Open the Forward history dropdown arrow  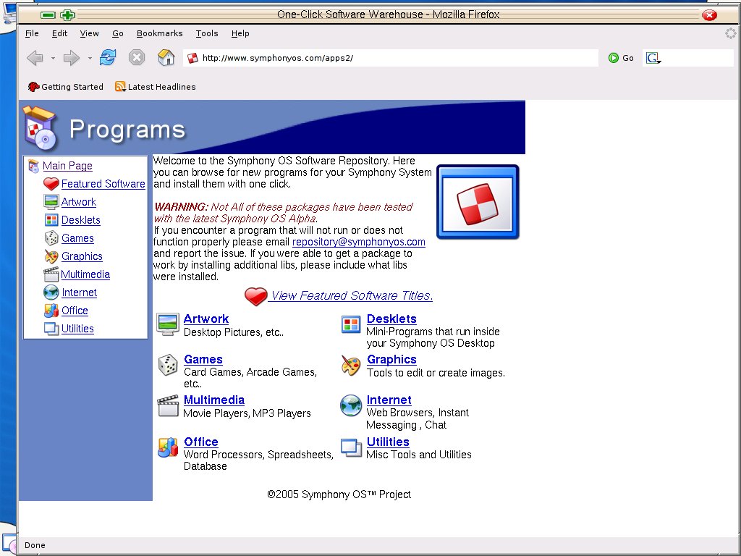pyautogui.click(x=90, y=59)
